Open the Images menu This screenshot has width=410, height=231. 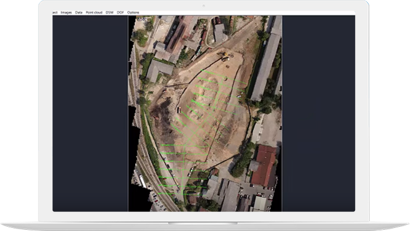pos(66,12)
